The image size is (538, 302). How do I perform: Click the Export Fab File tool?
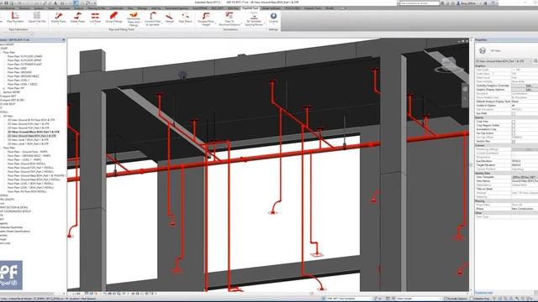[x=37, y=18]
